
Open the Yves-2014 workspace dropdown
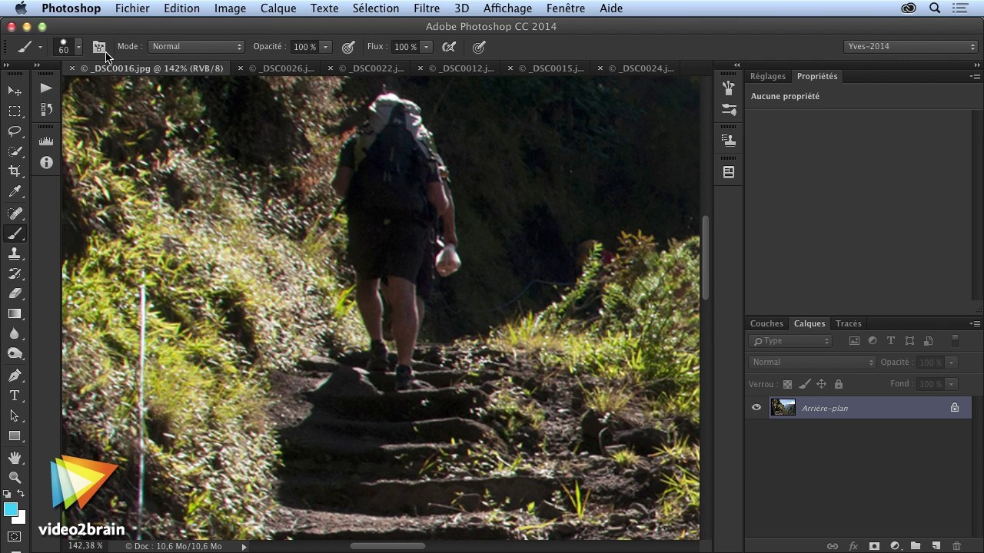[911, 47]
